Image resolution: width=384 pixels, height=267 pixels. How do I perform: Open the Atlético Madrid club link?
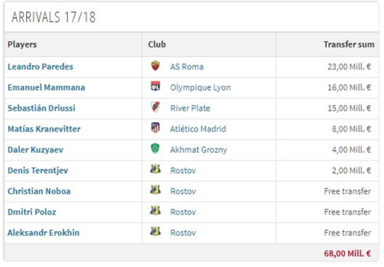click(198, 129)
